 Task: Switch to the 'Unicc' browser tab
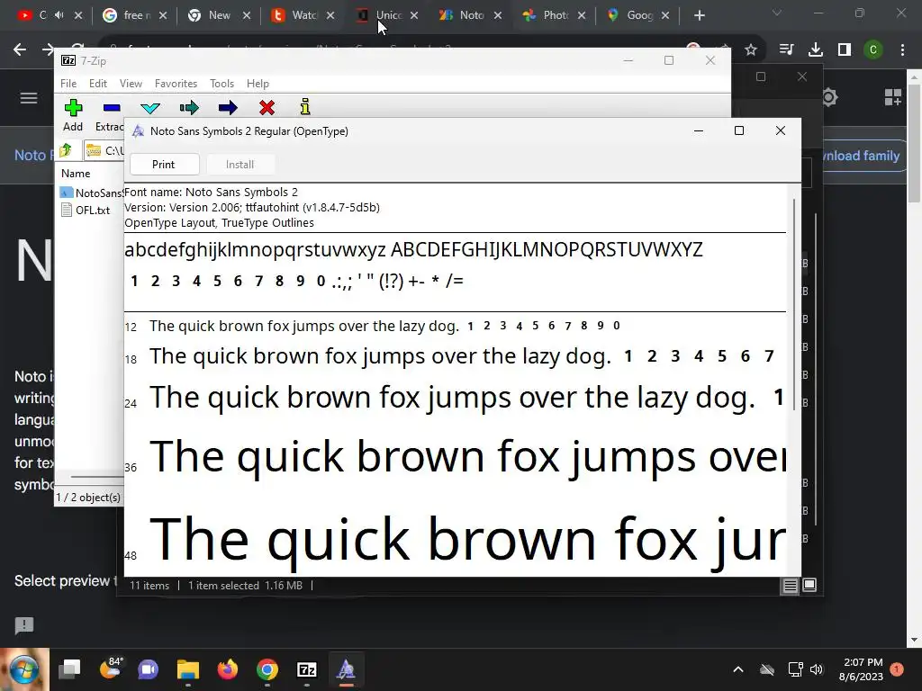tap(386, 15)
